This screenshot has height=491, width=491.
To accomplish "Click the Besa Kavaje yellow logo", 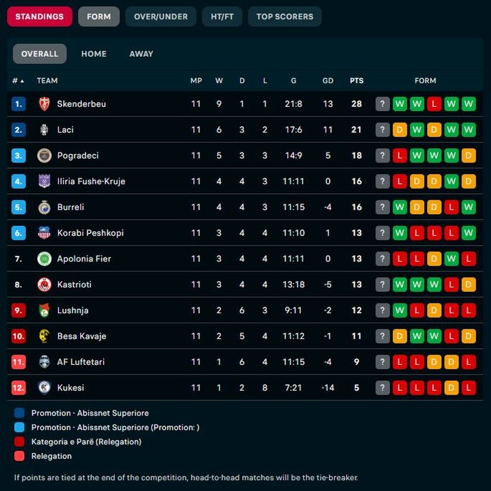I will click(44, 336).
